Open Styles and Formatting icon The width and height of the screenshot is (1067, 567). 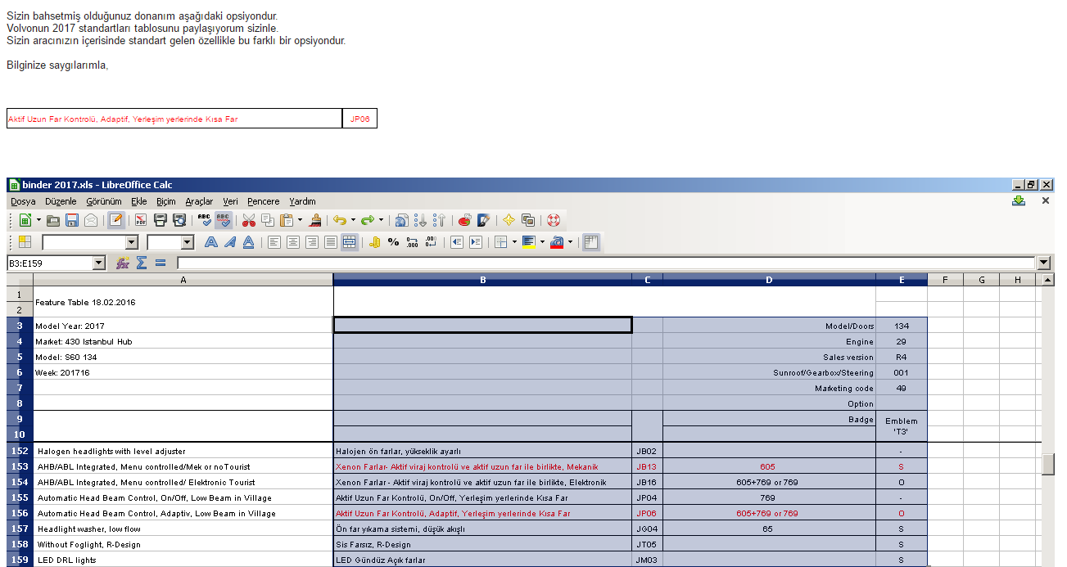[25, 242]
